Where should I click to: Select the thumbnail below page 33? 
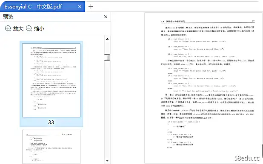51,147
